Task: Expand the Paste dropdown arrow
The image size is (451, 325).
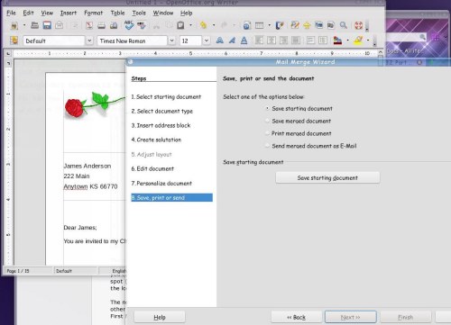Action: click(190, 25)
